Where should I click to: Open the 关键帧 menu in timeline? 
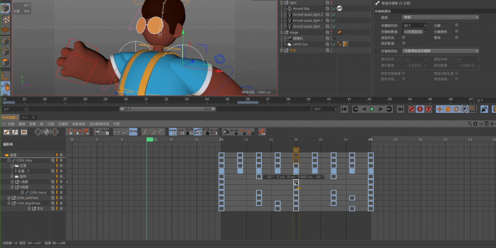(63, 124)
